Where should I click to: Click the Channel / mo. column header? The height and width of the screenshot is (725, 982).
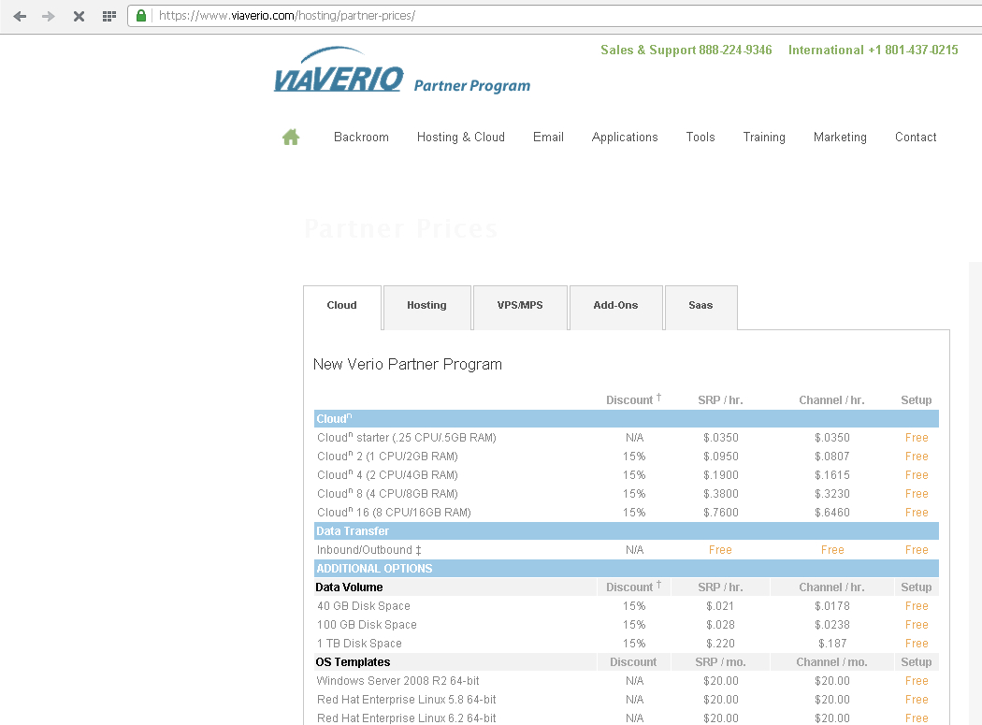click(x=831, y=662)
